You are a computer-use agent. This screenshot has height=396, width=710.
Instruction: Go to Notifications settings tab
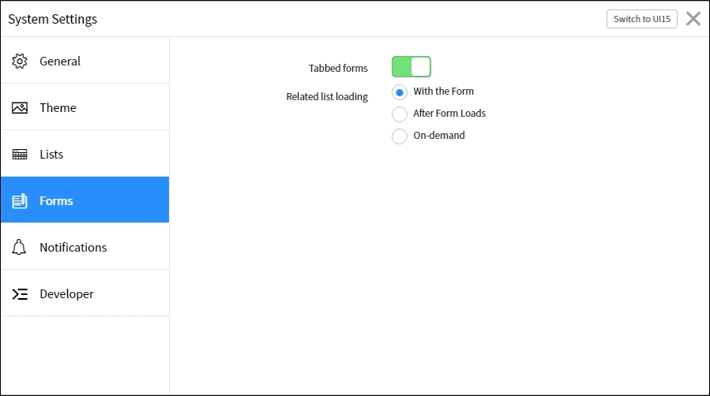[85, 247]
